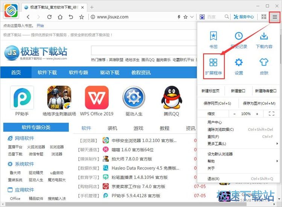The height and width of the screenshot is (207, 282).
Task: Increase zoom with the plus button
Action: tap(257, 114)
